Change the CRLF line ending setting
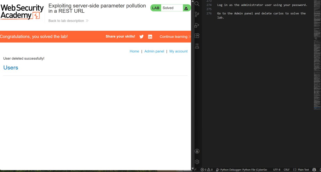The height and width of the screenshot is (172, 321). pos(286,169)
